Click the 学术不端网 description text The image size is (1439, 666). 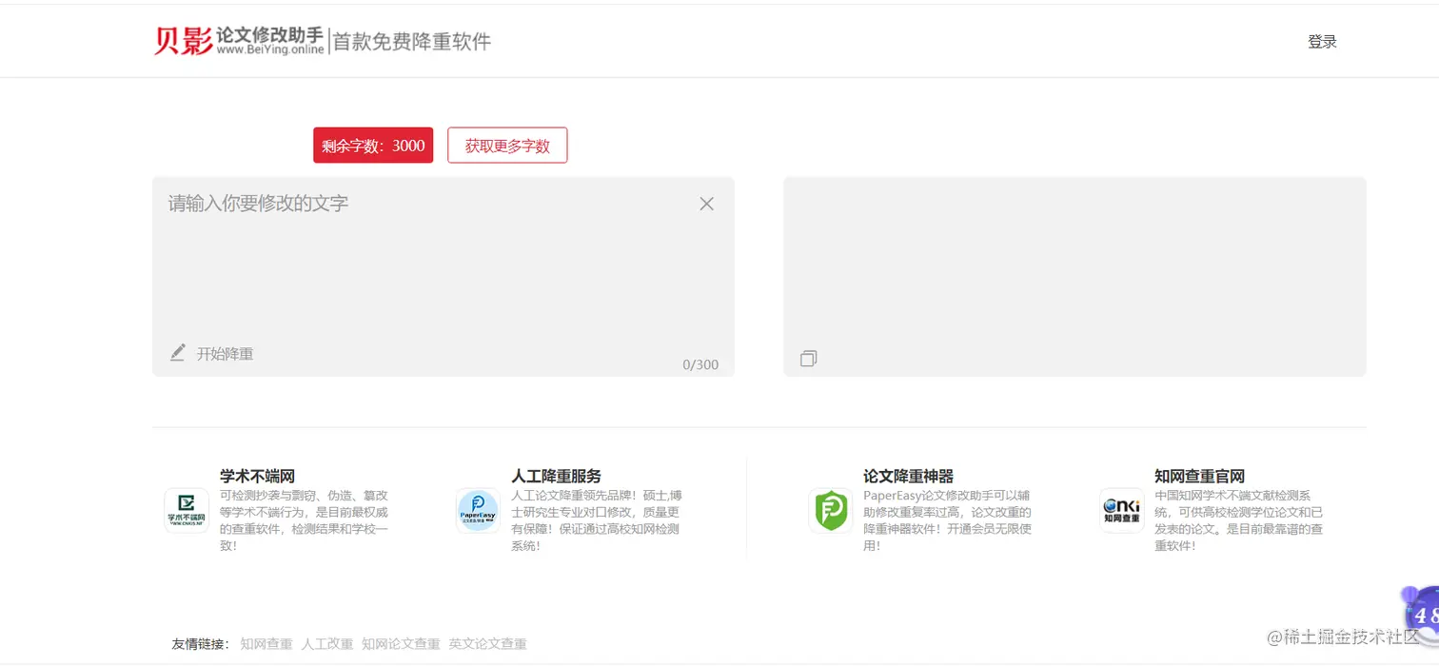305,520
